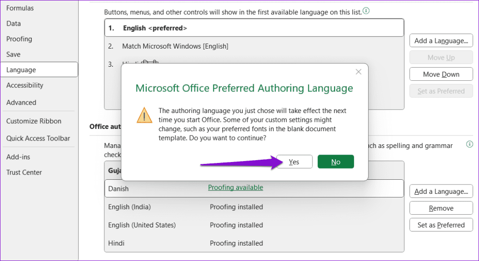Select the Hindi authoring language row
The height and width of the screenshot is (261, 479).
[254, 243]
